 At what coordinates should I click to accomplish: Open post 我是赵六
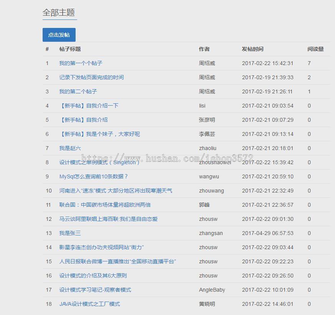(70, 149)
